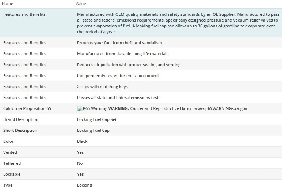Click the "No" value for Tethered

(x=80, y=163)
